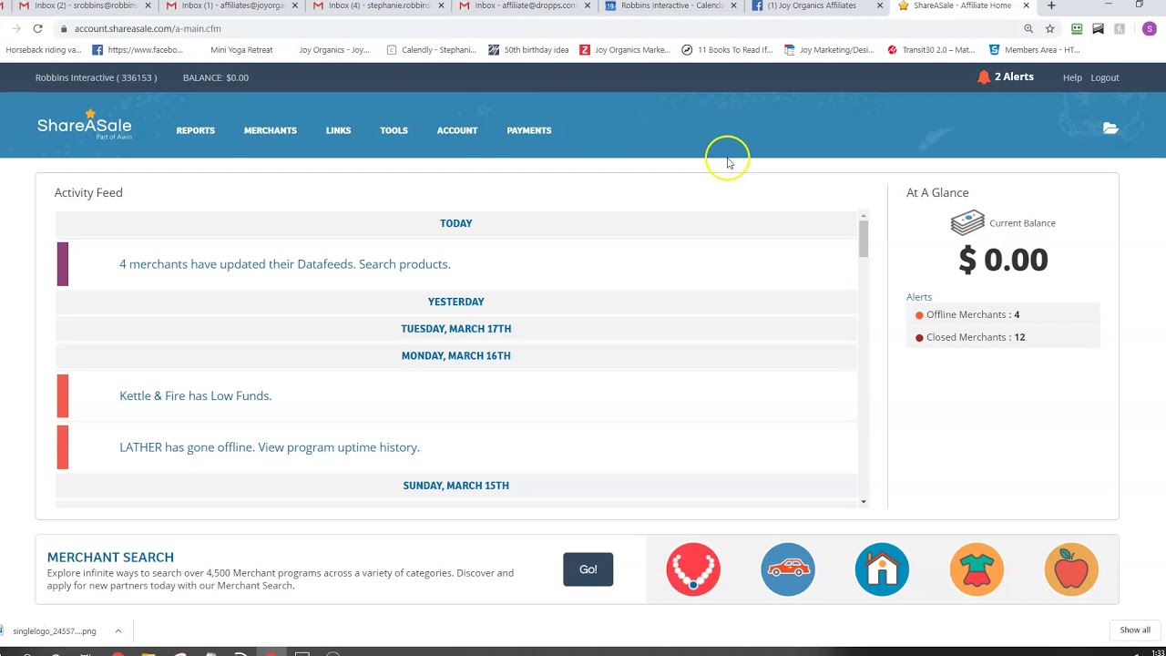Open the jewelry category icon
Screen dimensions: 1166x656
(693, 569)
